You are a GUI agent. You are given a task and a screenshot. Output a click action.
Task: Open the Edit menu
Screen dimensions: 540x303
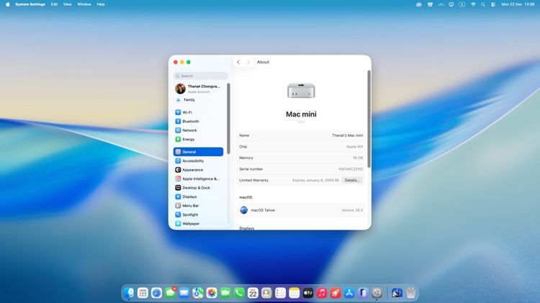pyautogui.click(x=54, y=4)
